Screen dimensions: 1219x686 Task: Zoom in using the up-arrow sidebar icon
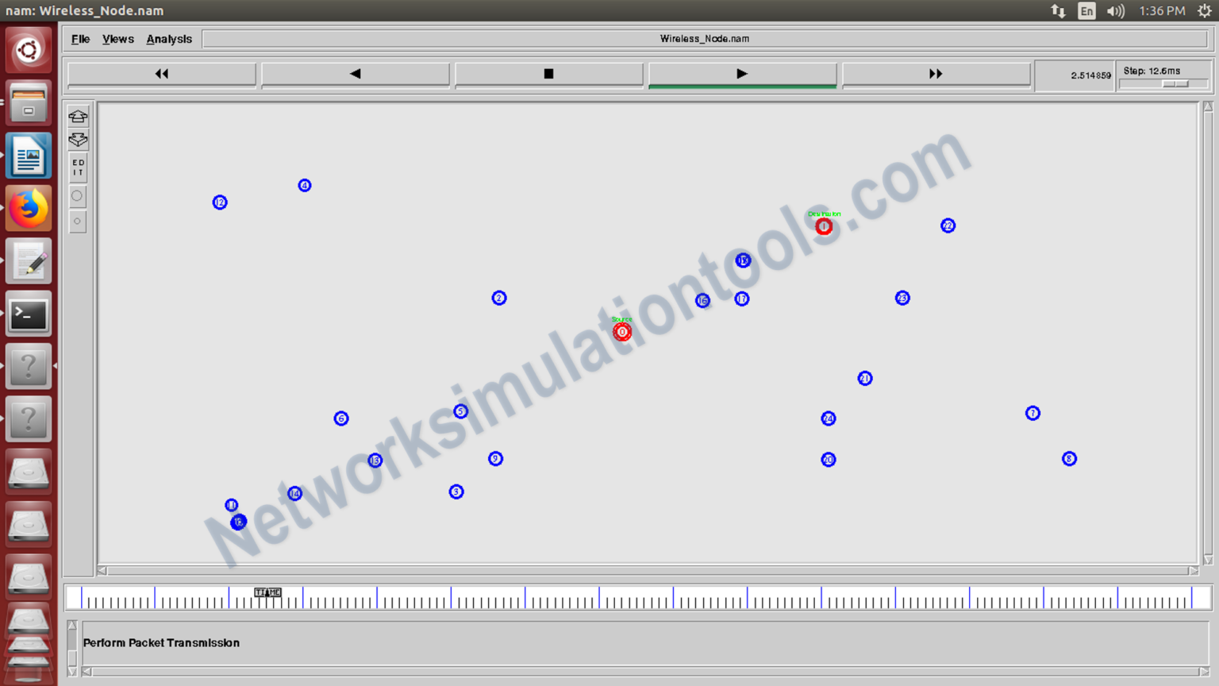click(x=78, y=115)
